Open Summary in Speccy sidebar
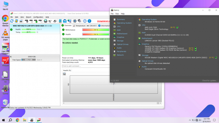Viewport: 219px width, 123px height. [121, 19]
